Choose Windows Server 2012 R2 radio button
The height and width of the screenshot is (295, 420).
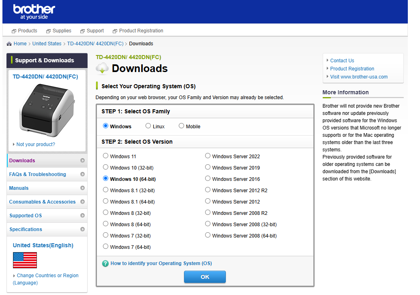(x=208, y=190)
